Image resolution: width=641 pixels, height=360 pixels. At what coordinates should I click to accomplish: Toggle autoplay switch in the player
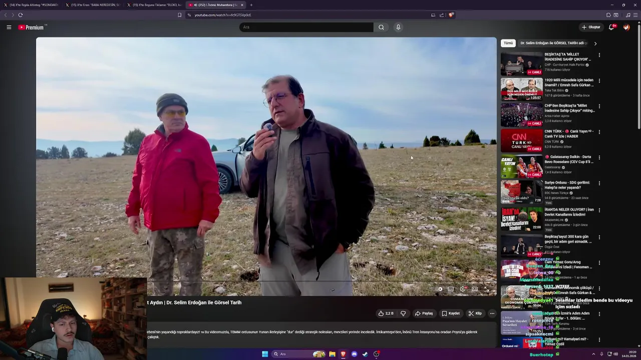pyautogui.click(x=439, y=289)
